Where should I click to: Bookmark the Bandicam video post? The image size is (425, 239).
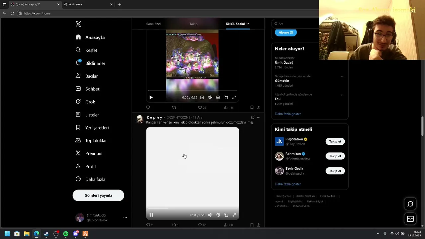pyautogui.click(x=252, y=108)
